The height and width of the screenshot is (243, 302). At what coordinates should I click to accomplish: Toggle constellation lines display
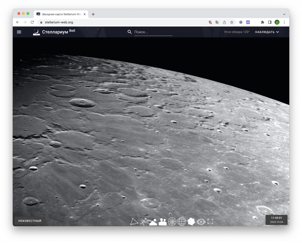(134, 221)
